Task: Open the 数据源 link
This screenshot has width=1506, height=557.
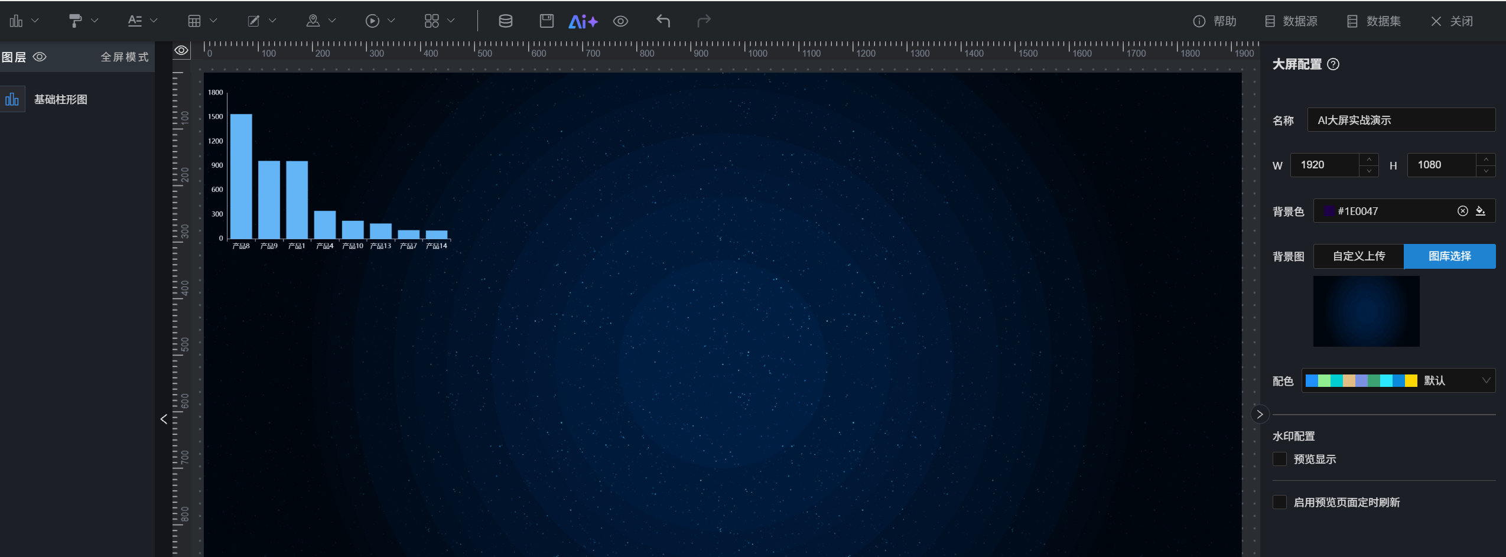Action: pos(1292,21)
